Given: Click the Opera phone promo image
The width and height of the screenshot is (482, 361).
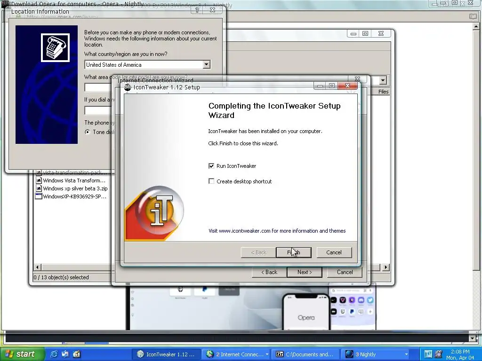Looking at the screenshot, I should click(306, 312).
